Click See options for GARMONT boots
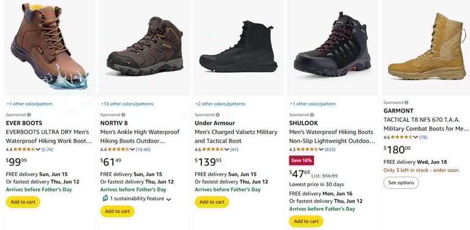Screen dimensions: 470x230 point(401,183)
